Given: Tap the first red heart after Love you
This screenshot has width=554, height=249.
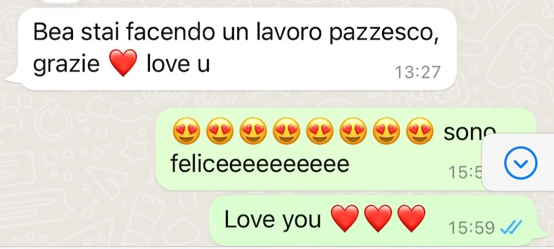Looking at the screenshot, I should 345,218.
